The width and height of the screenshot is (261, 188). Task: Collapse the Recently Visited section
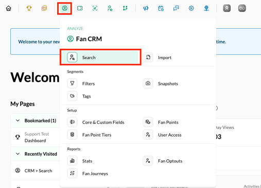18,154
